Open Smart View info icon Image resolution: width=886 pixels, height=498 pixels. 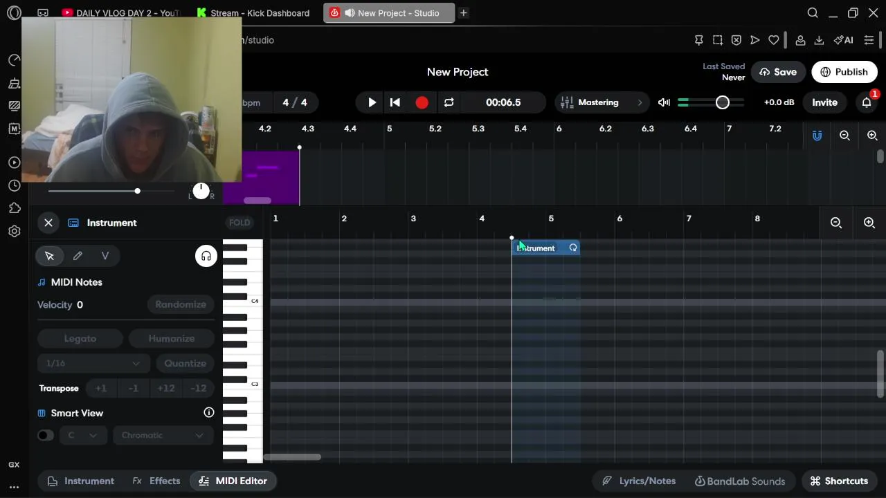click(209, 412)
